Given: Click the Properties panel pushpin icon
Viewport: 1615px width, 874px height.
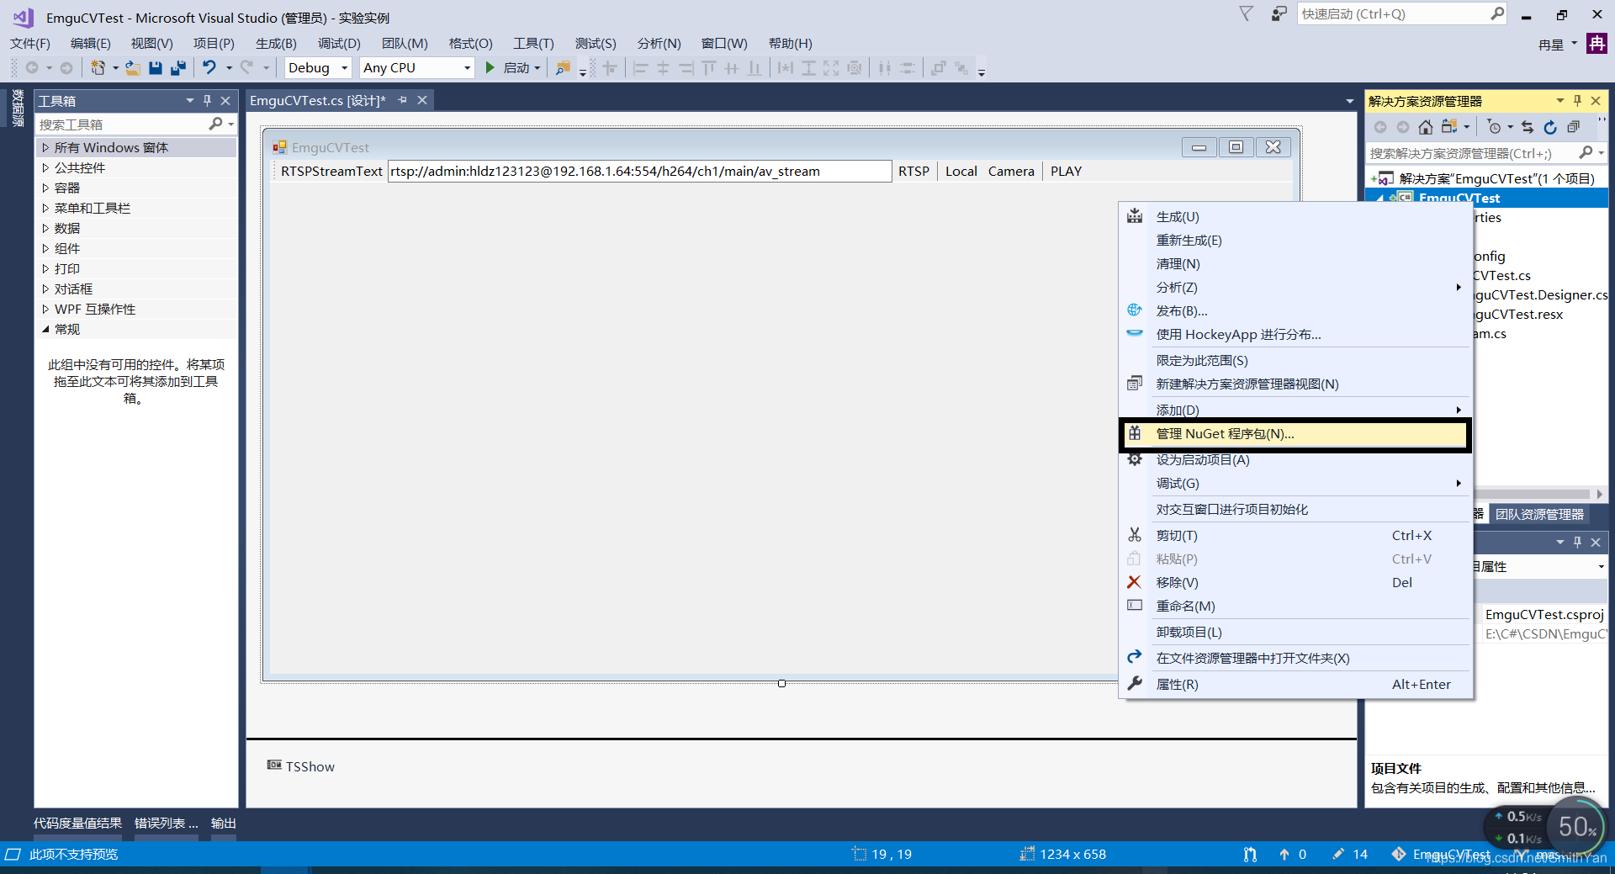Looking at the screenshot, I should point(1578,542).
